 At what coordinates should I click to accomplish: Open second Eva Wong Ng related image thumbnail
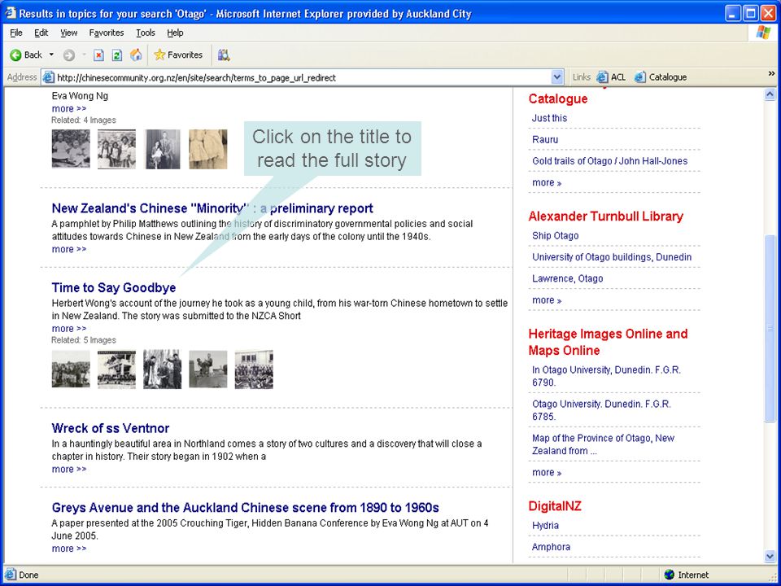pos(116,149)
